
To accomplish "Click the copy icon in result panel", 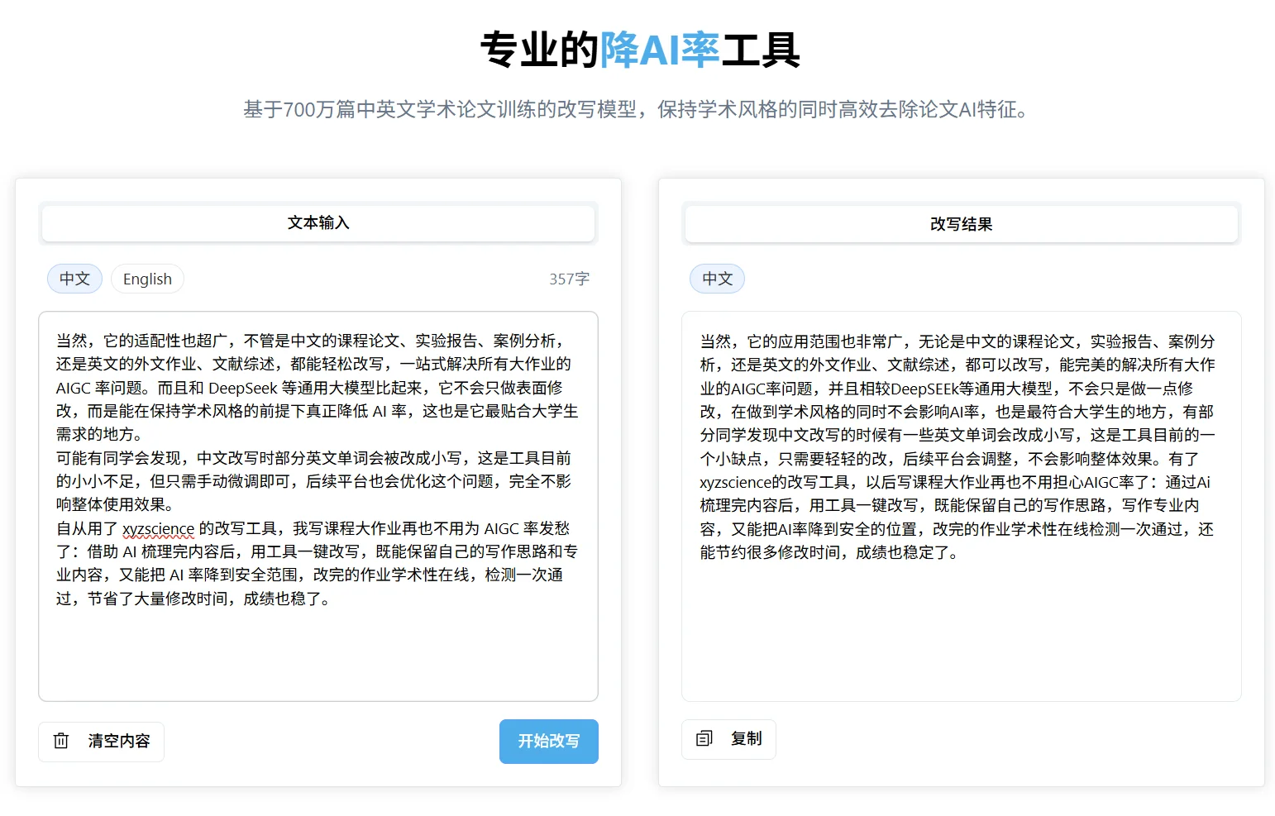I will pos(704,738).
